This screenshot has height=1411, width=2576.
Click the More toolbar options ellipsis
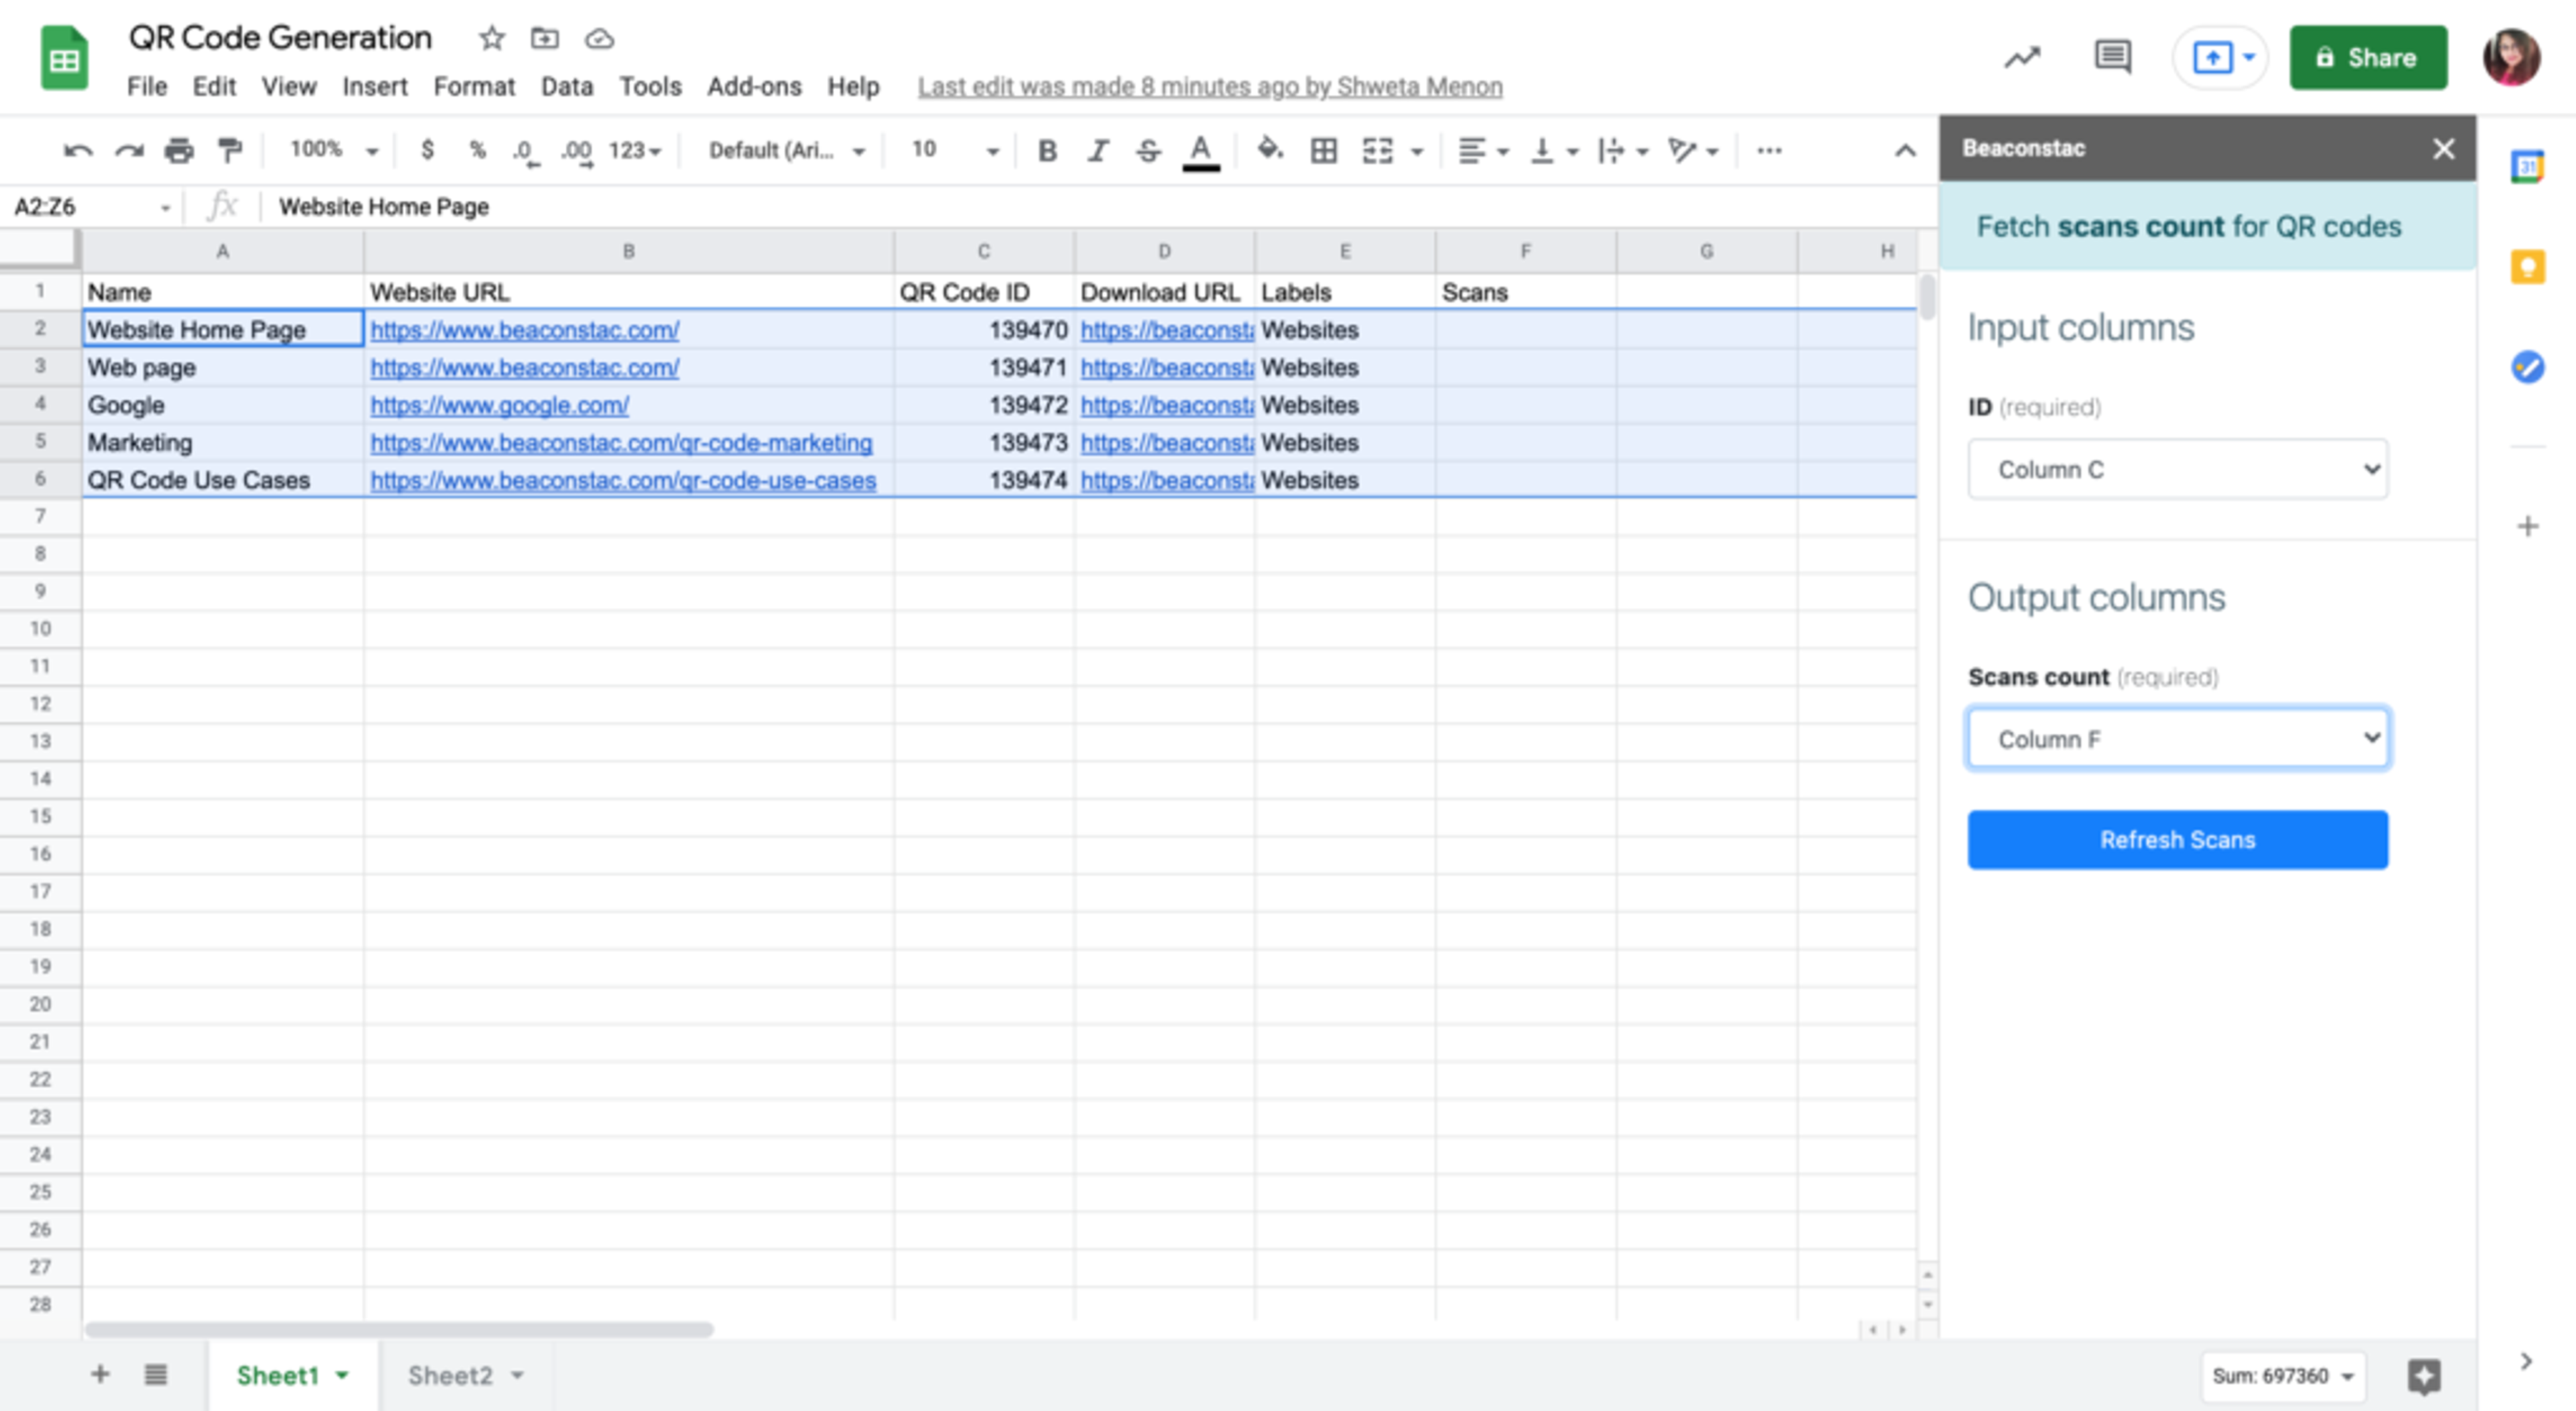(x=1769, y=151)
